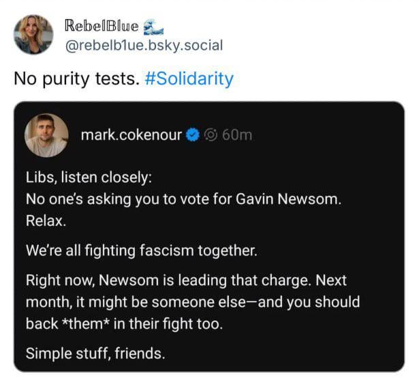Select the line mentioning Gavin Newsom's vote

coord(184,200)
